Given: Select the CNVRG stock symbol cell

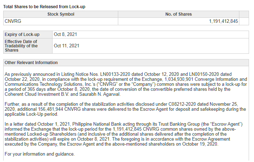Looking at the screenshot, I should pyautogui.click(x=61, y=21).
